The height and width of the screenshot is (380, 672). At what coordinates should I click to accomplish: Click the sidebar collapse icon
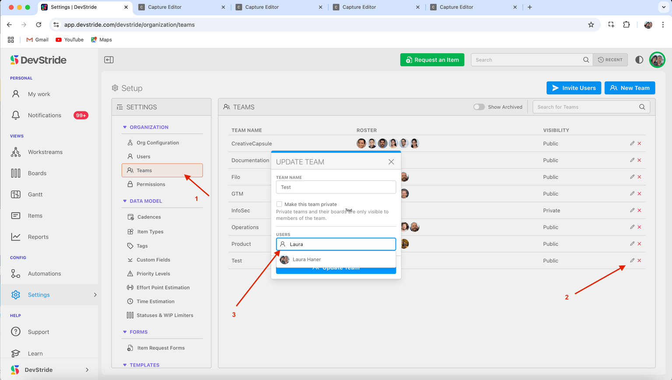[109, 60]
